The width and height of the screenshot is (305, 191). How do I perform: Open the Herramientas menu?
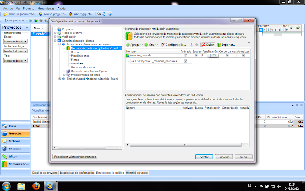46,9
